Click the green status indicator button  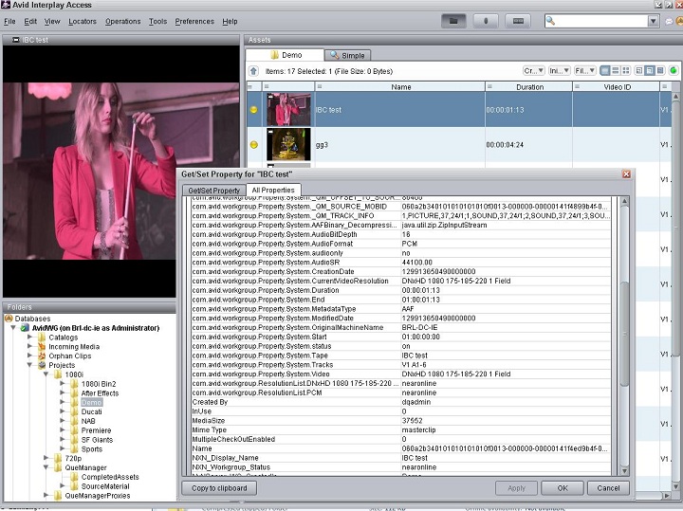674,70
